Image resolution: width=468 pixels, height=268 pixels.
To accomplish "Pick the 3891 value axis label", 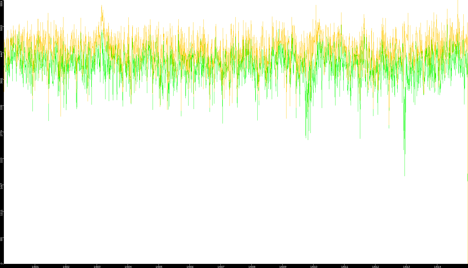I will coord(2,80).
